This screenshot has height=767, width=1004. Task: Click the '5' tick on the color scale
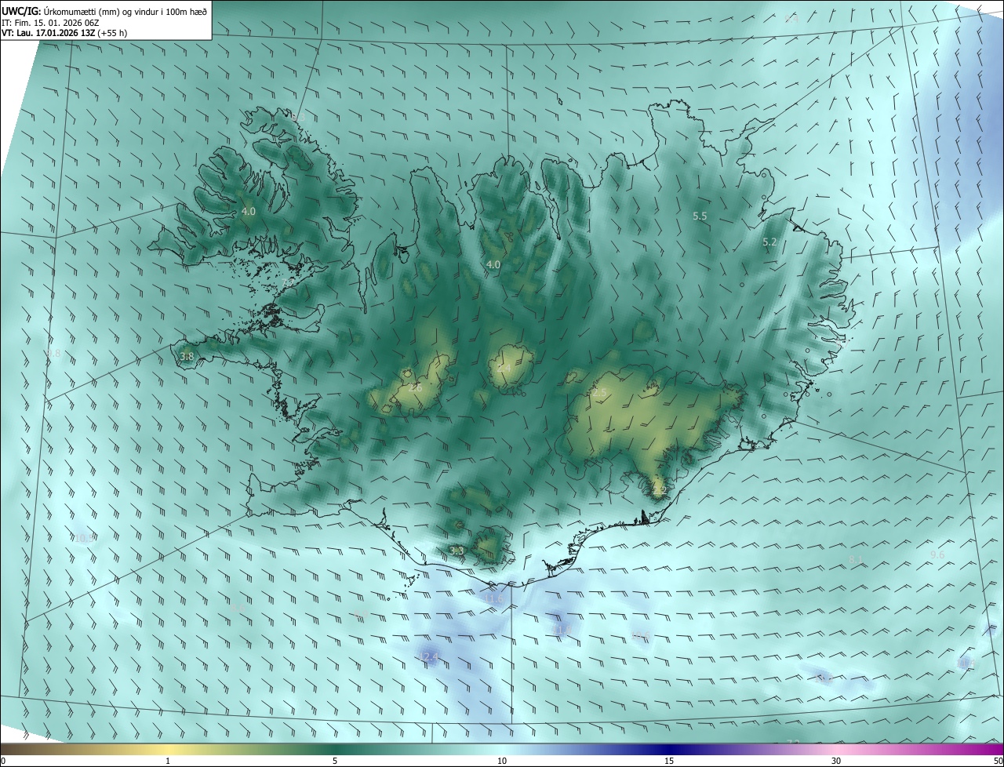(335, 761)
